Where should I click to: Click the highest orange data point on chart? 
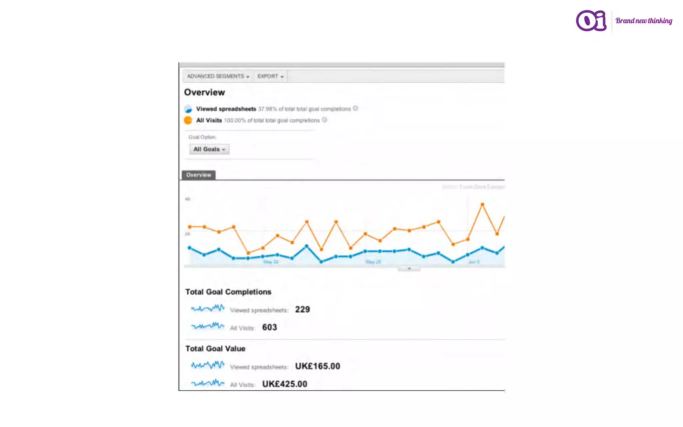(482, 204)
